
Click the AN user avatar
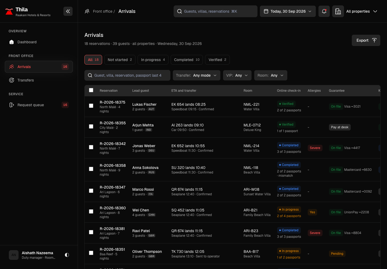point(14,255)
